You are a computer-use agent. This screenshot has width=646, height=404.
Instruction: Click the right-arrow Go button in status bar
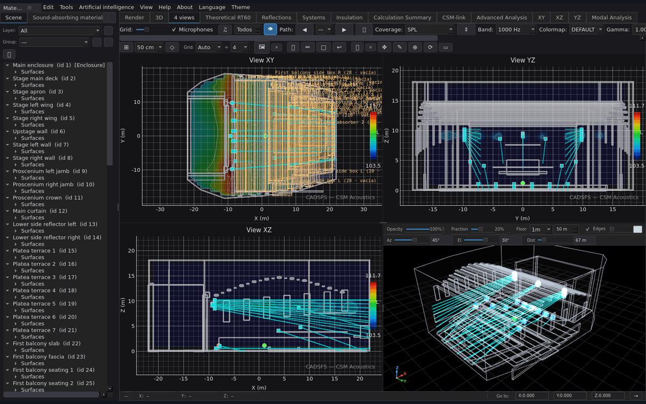coord(636,396)
